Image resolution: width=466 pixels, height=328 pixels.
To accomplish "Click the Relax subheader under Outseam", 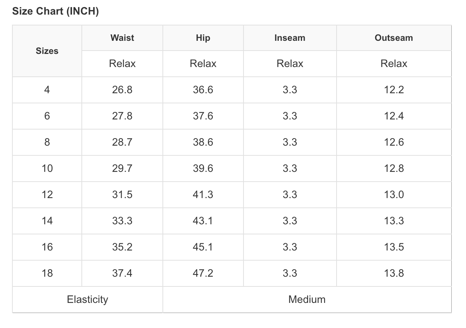I will pyautogui.click(x=394, y=64).
